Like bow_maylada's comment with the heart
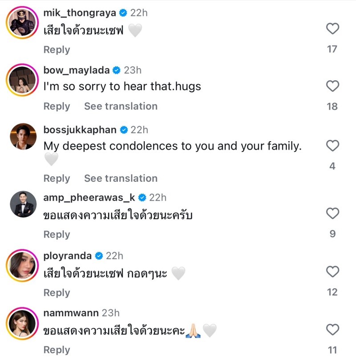The height and width of the screenshot is (359, 356). tap(332, 86)
